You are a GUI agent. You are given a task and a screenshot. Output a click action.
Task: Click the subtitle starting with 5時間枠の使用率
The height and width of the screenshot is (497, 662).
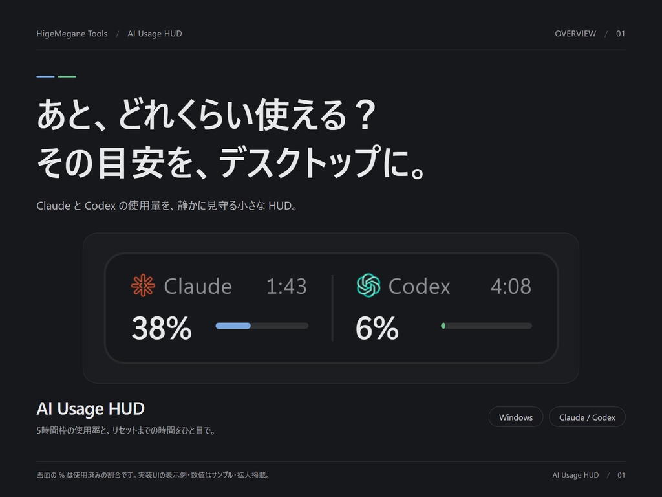[126, 430]
